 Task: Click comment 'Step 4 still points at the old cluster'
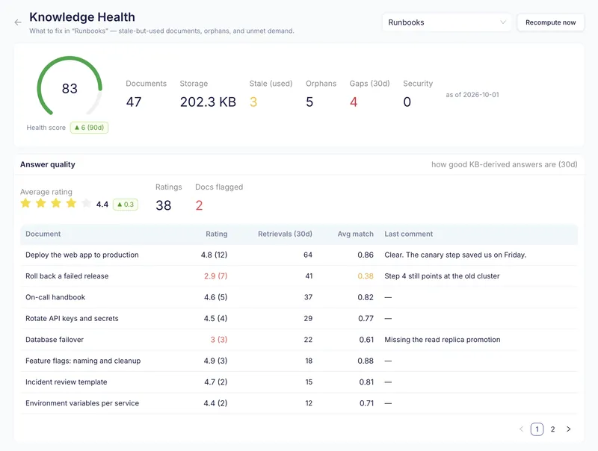point(442,276)
